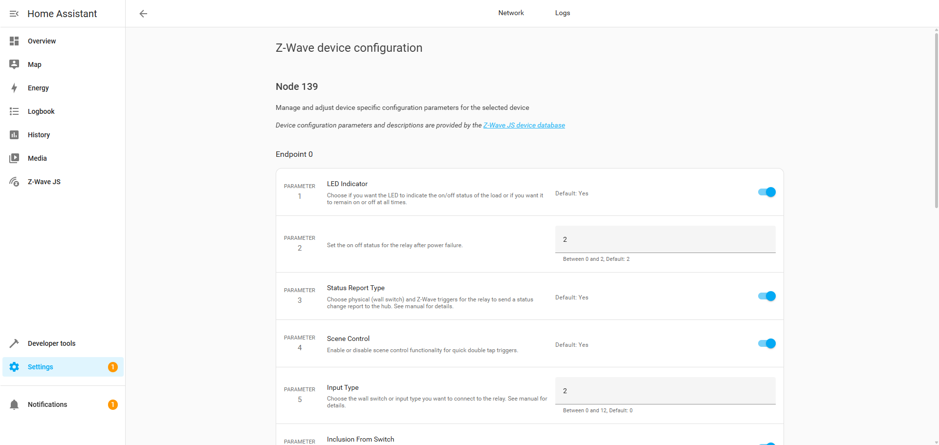Open Map in the sidebar
The image size is (939, 445).
[63, 64]
